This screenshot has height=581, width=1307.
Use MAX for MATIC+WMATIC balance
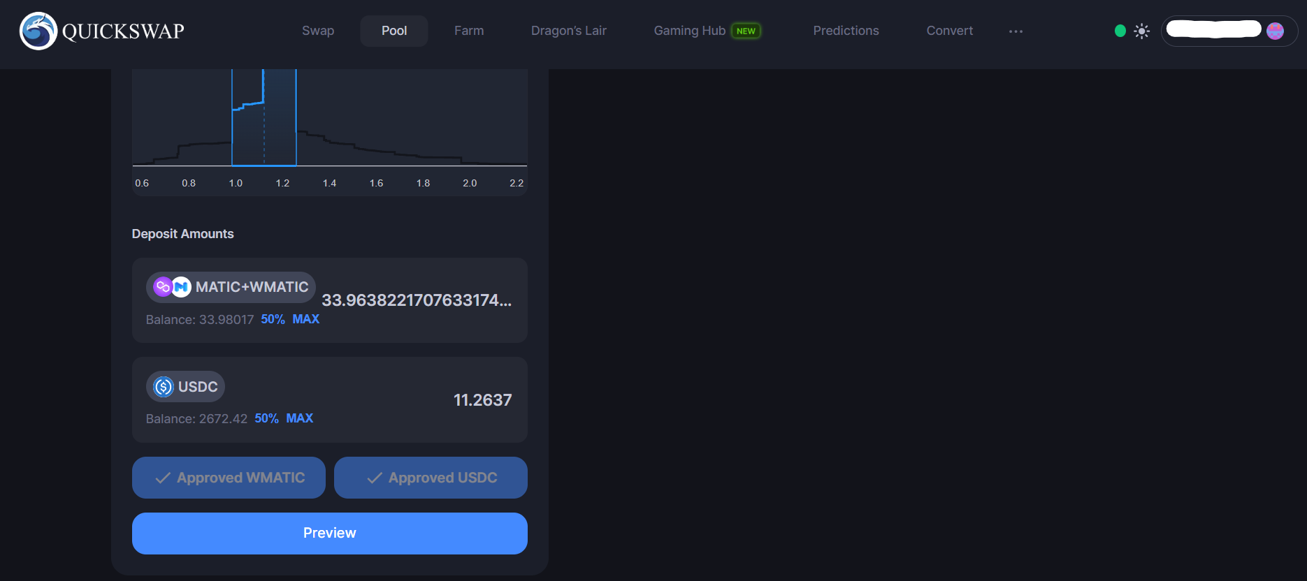(305, 319)
